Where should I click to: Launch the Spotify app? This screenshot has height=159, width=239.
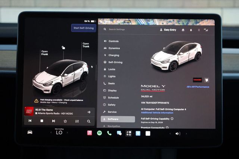99,133
